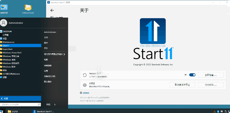Open 文档 in start menu right column
The height and width of the screenshot is (113, 230).
point(46,38)
